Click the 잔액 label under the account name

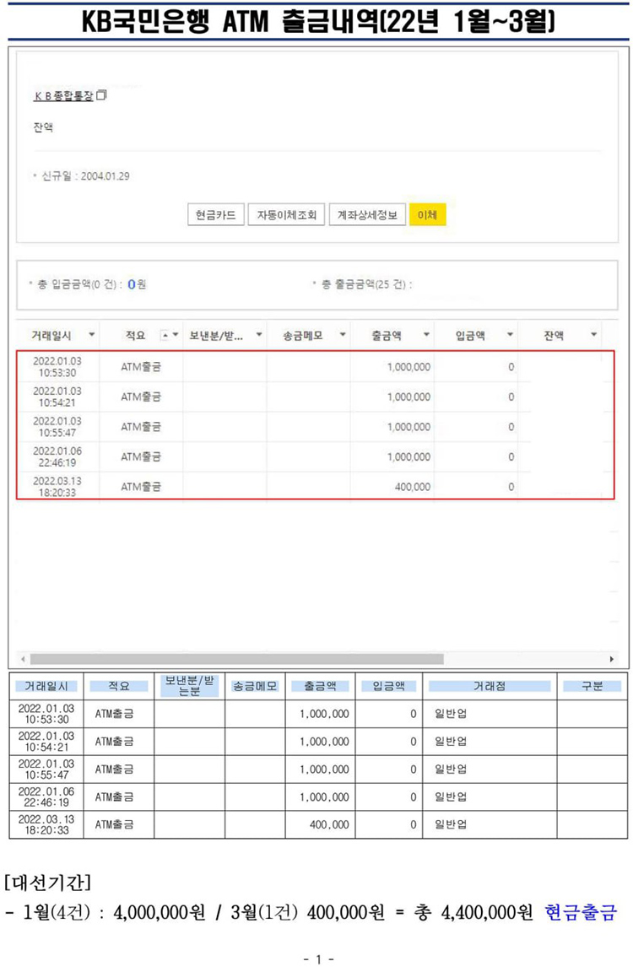(x=43, y=127)
